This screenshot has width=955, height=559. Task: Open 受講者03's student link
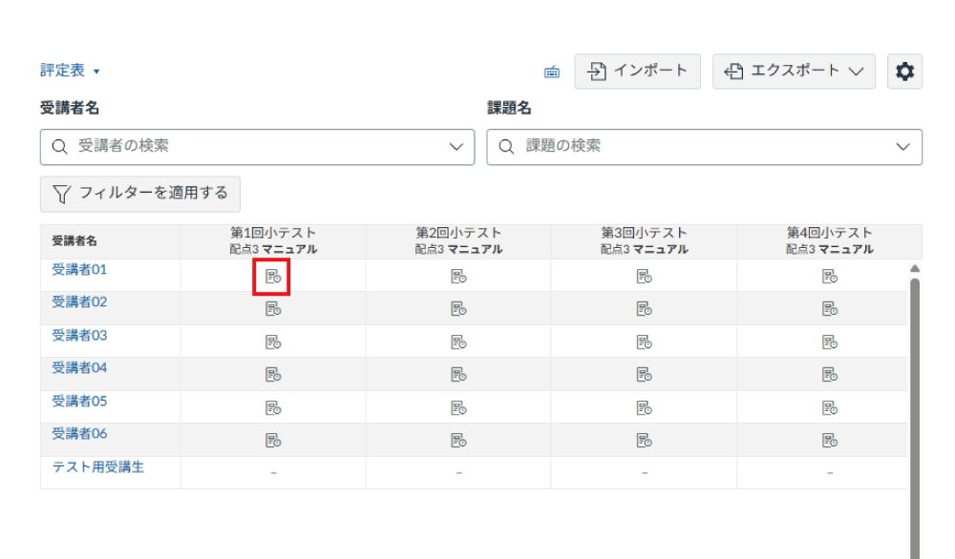79,336
